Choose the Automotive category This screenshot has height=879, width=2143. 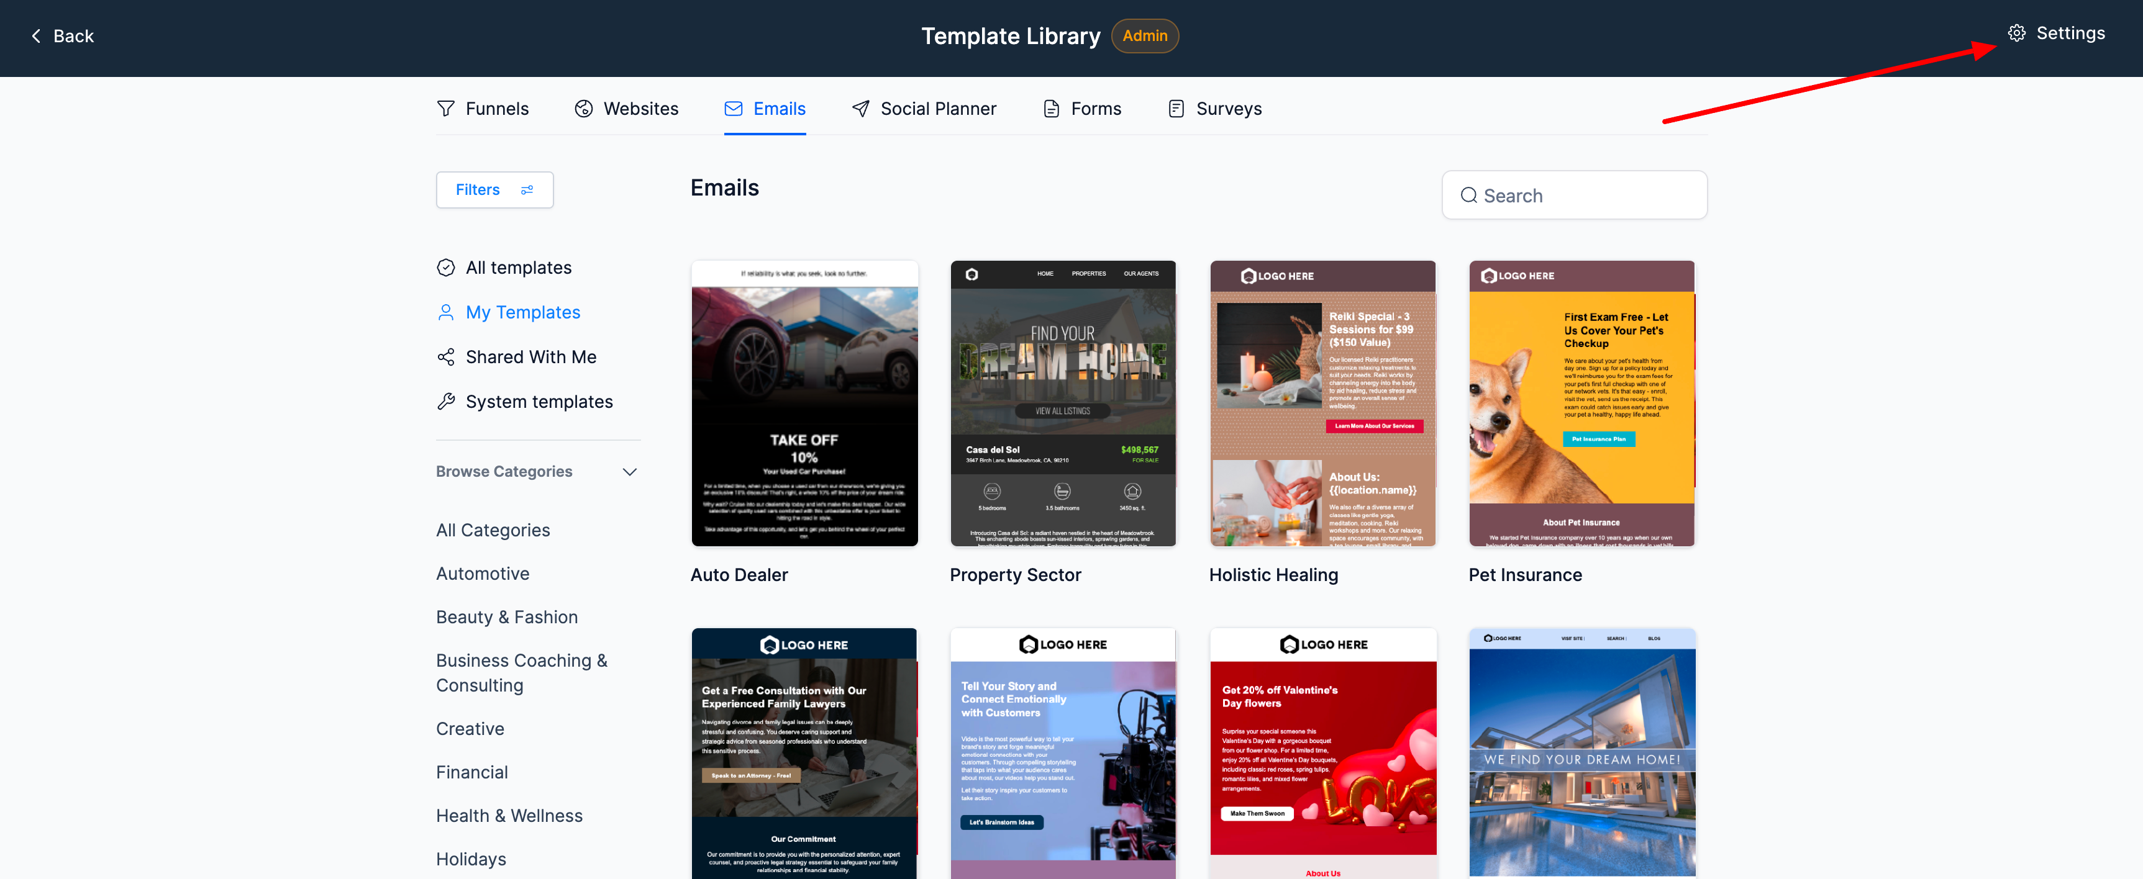click(x=483, y=574)
